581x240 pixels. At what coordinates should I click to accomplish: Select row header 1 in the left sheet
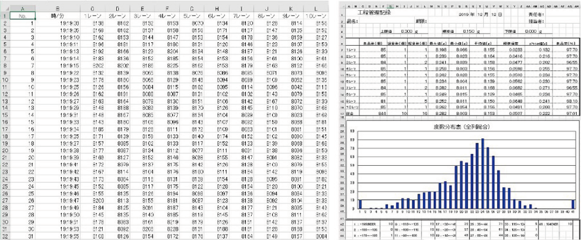5,16
